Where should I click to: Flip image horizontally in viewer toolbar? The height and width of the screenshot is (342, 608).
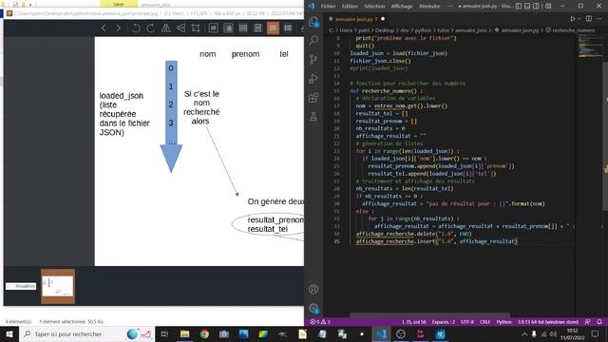(165, 28)
